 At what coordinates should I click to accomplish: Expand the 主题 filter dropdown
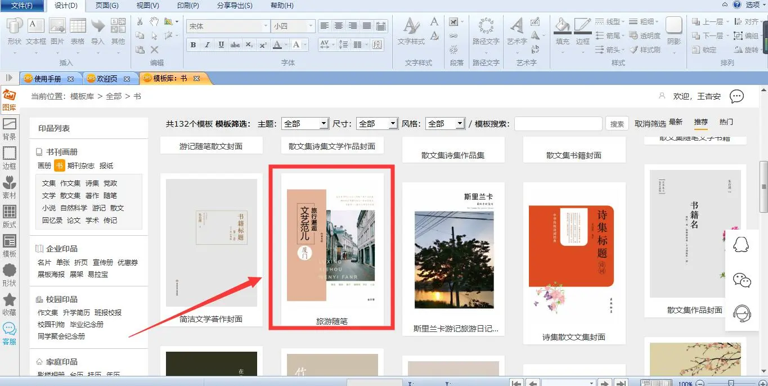coord(324,124)
